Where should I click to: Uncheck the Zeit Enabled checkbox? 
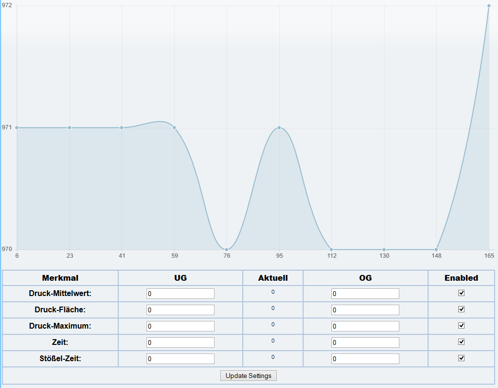[462, 342]
